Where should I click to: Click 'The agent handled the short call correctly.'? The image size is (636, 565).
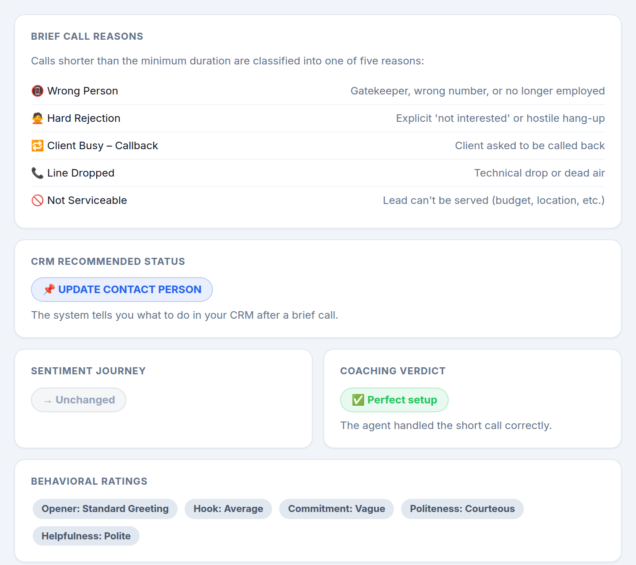pyautogui.click(x=446, y=426)
